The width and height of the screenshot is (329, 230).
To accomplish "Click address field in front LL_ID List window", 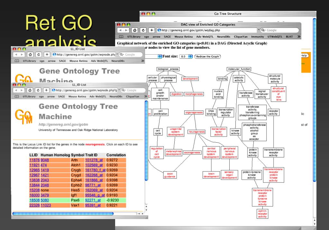I will coord(85,90).
